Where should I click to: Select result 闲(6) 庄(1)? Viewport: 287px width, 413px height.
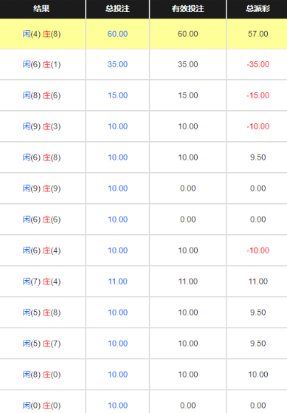coord(41,64)
